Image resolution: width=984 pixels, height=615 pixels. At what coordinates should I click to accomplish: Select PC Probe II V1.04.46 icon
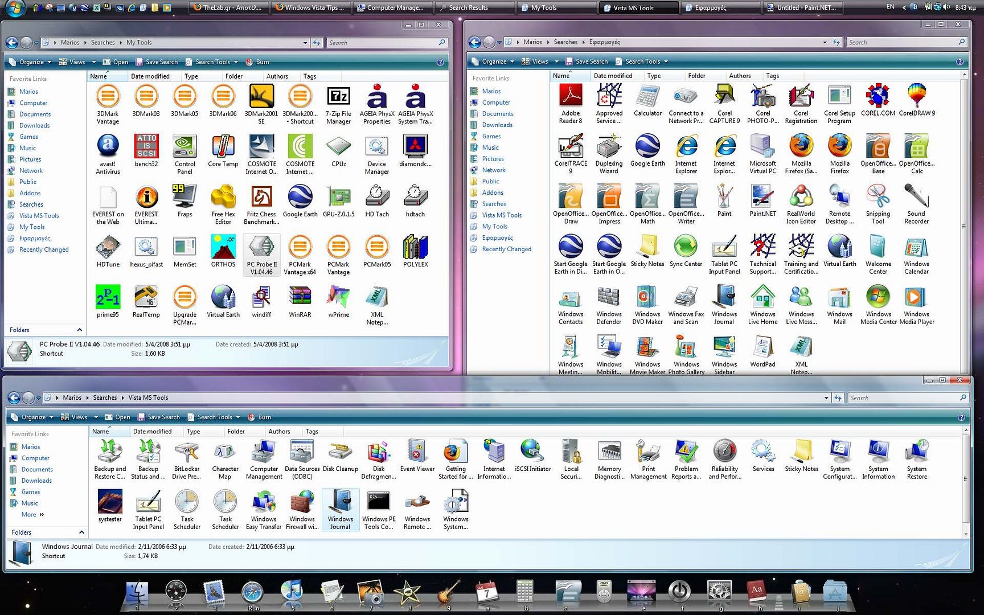pos(261,255)
